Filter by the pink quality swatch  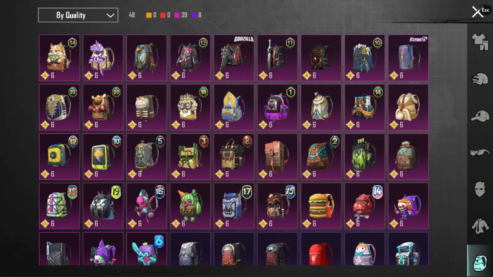click(x=177, y=15)
